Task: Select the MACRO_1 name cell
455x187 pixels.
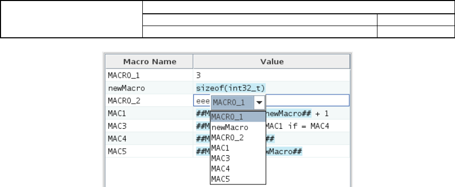Action: click(x=149, y=75)
